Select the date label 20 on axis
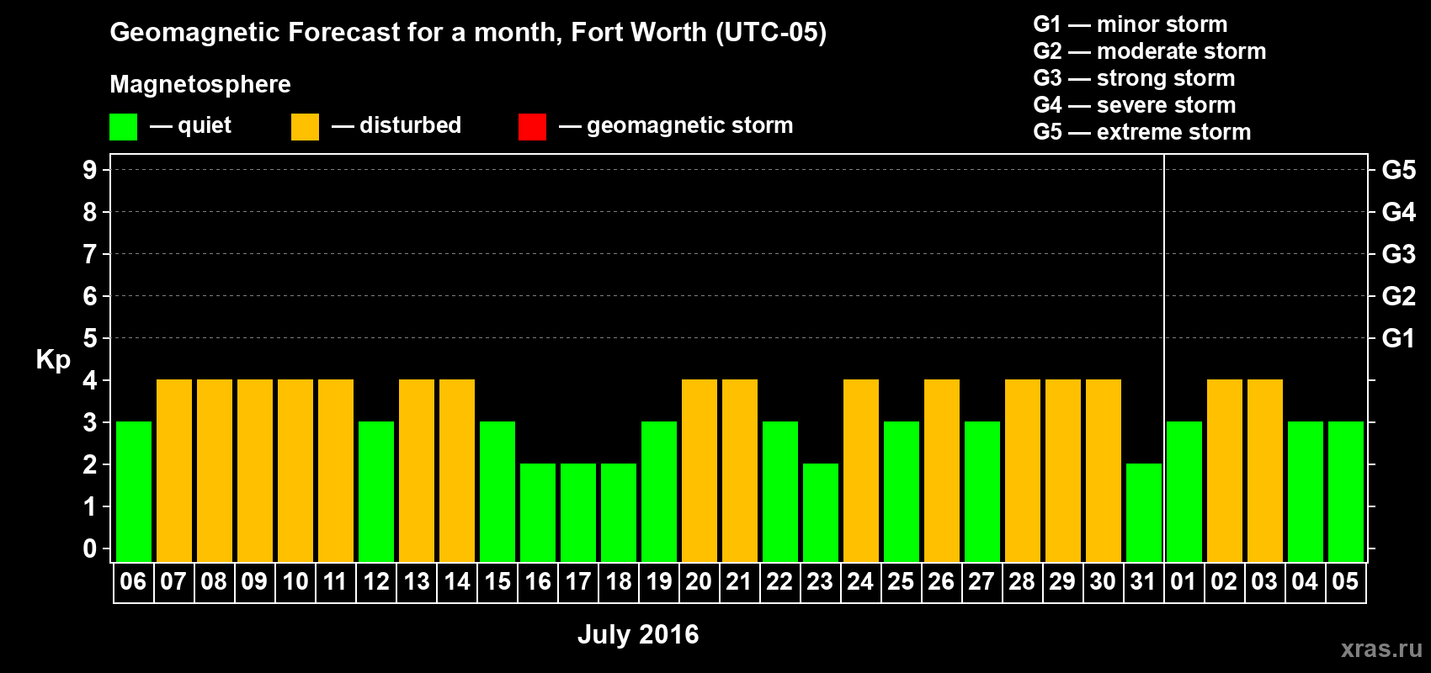This screenshot has height=673, width=1431. [x=699, y=582]
